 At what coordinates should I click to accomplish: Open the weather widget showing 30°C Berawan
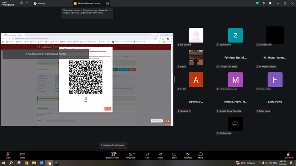click(x=245, y=163)
